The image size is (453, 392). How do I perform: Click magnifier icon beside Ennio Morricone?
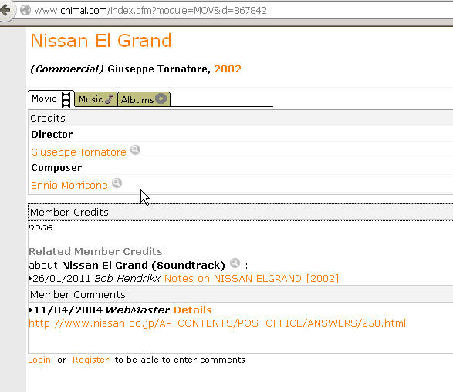(x=117, y=183)
